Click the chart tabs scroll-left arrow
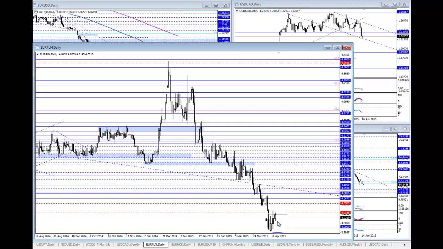Screen dimensions: 443x249 (x=404, y=245)
